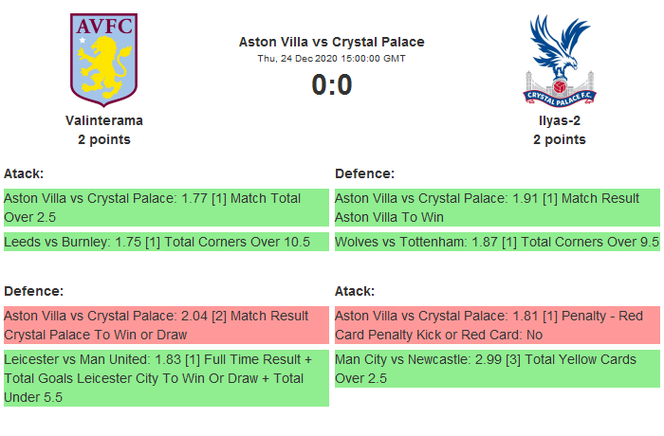Click the Aston Villa vs Crystal Palace title
Viewport: 664px width, 436px height.
[331, 42]
